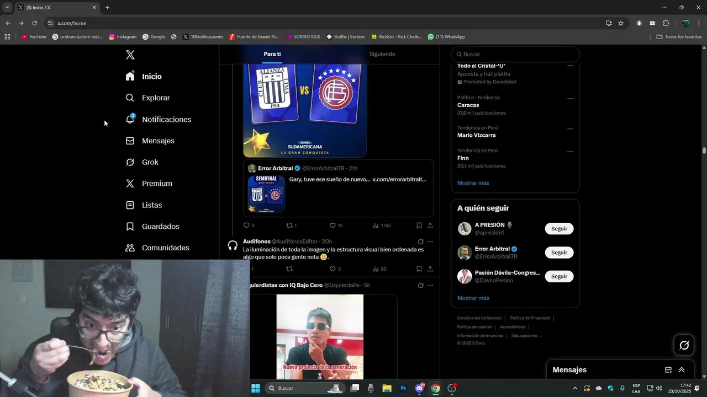Open Audífonos profile name
This screenshot has height=397, width=707.
click(x=257, y=242)
